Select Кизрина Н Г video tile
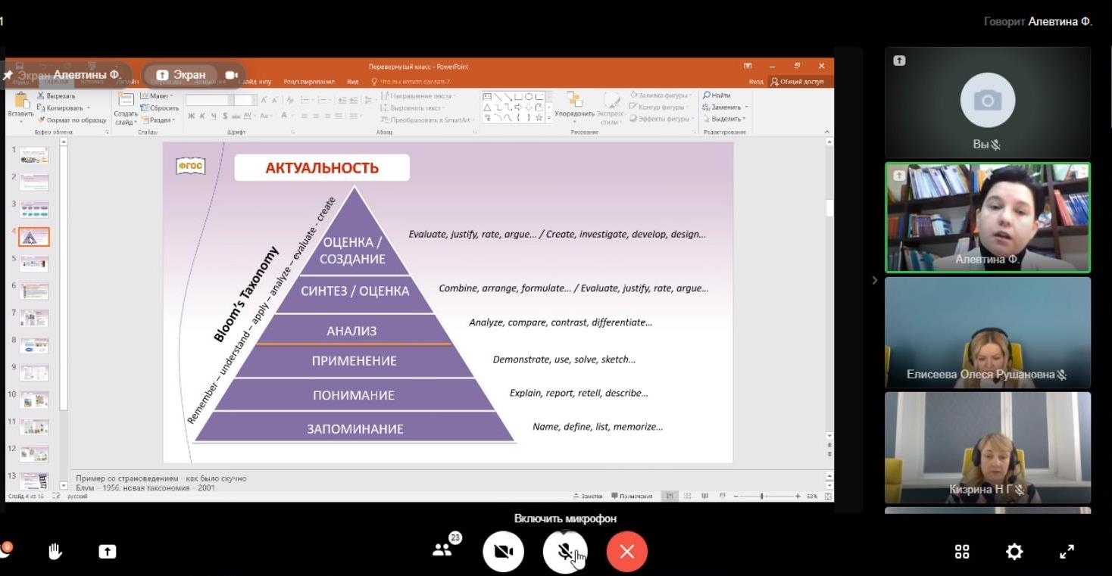 point(987,447)
